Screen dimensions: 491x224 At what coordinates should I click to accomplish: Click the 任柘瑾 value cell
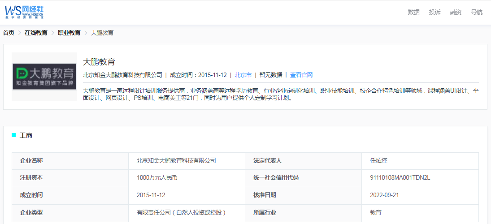coord(420,161)
